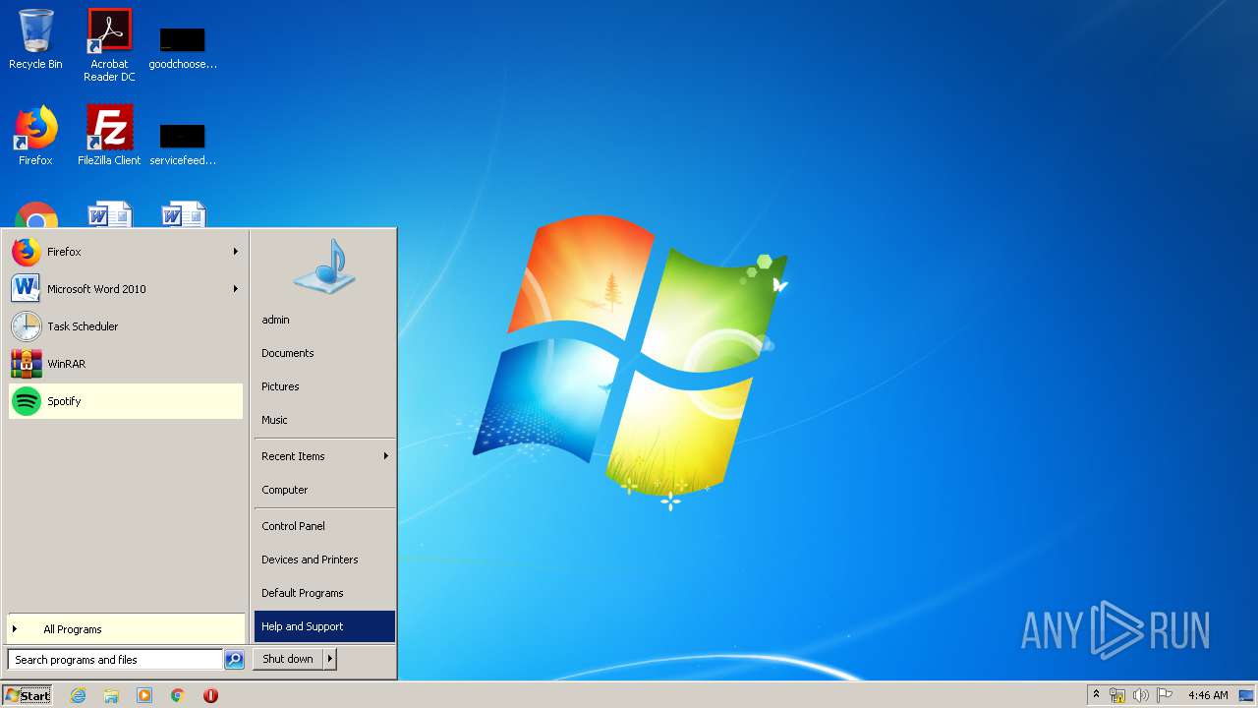Open Opera browser from the taskbar
1258x708 pixels.
(x=210, y=695)
